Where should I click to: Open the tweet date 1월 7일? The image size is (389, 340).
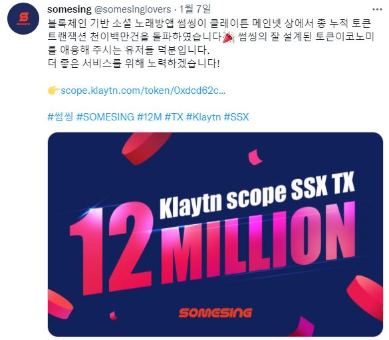coord(195,9)
